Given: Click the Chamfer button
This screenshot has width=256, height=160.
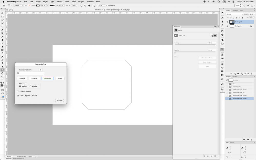Looking at the screenshot, I should coord(47,78).
